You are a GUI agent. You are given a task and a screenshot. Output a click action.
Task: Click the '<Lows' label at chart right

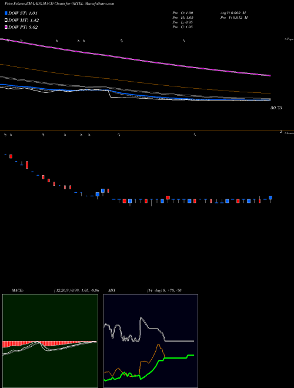tap(289, 133)
